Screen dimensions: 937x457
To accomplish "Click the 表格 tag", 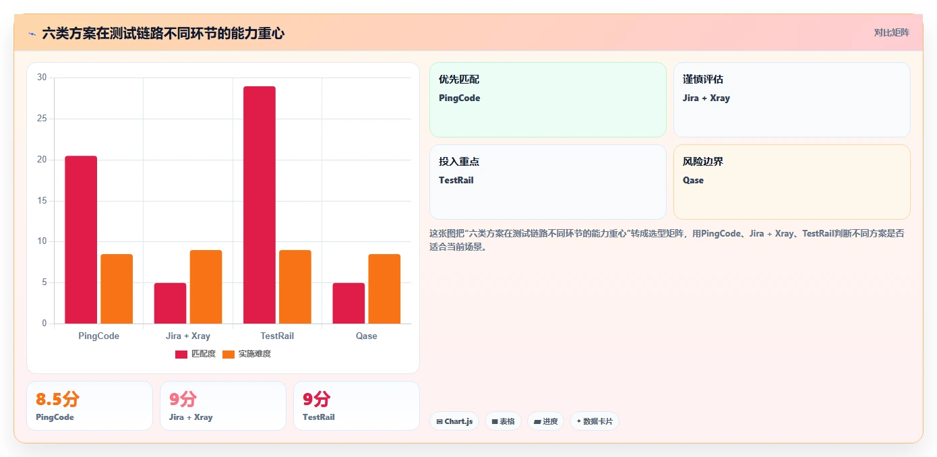I will point(503,421).
